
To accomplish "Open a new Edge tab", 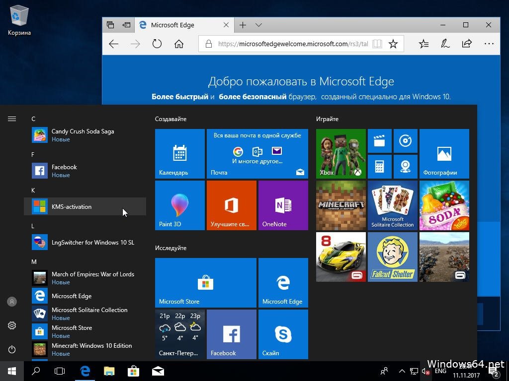I will tap(243, 25).
